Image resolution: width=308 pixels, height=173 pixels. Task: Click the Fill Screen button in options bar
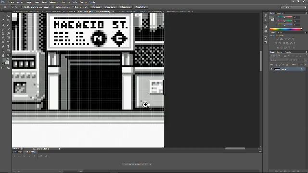[125, 7]
